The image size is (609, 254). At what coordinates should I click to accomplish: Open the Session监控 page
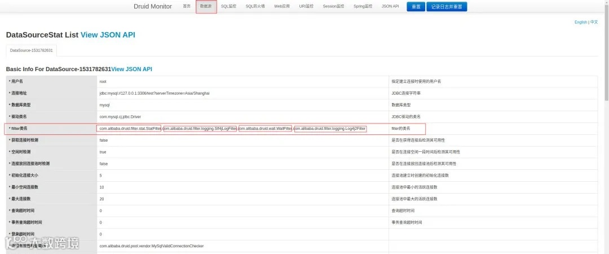(x=333, y=7)
